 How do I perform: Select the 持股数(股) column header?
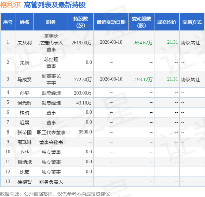[81, 22]
